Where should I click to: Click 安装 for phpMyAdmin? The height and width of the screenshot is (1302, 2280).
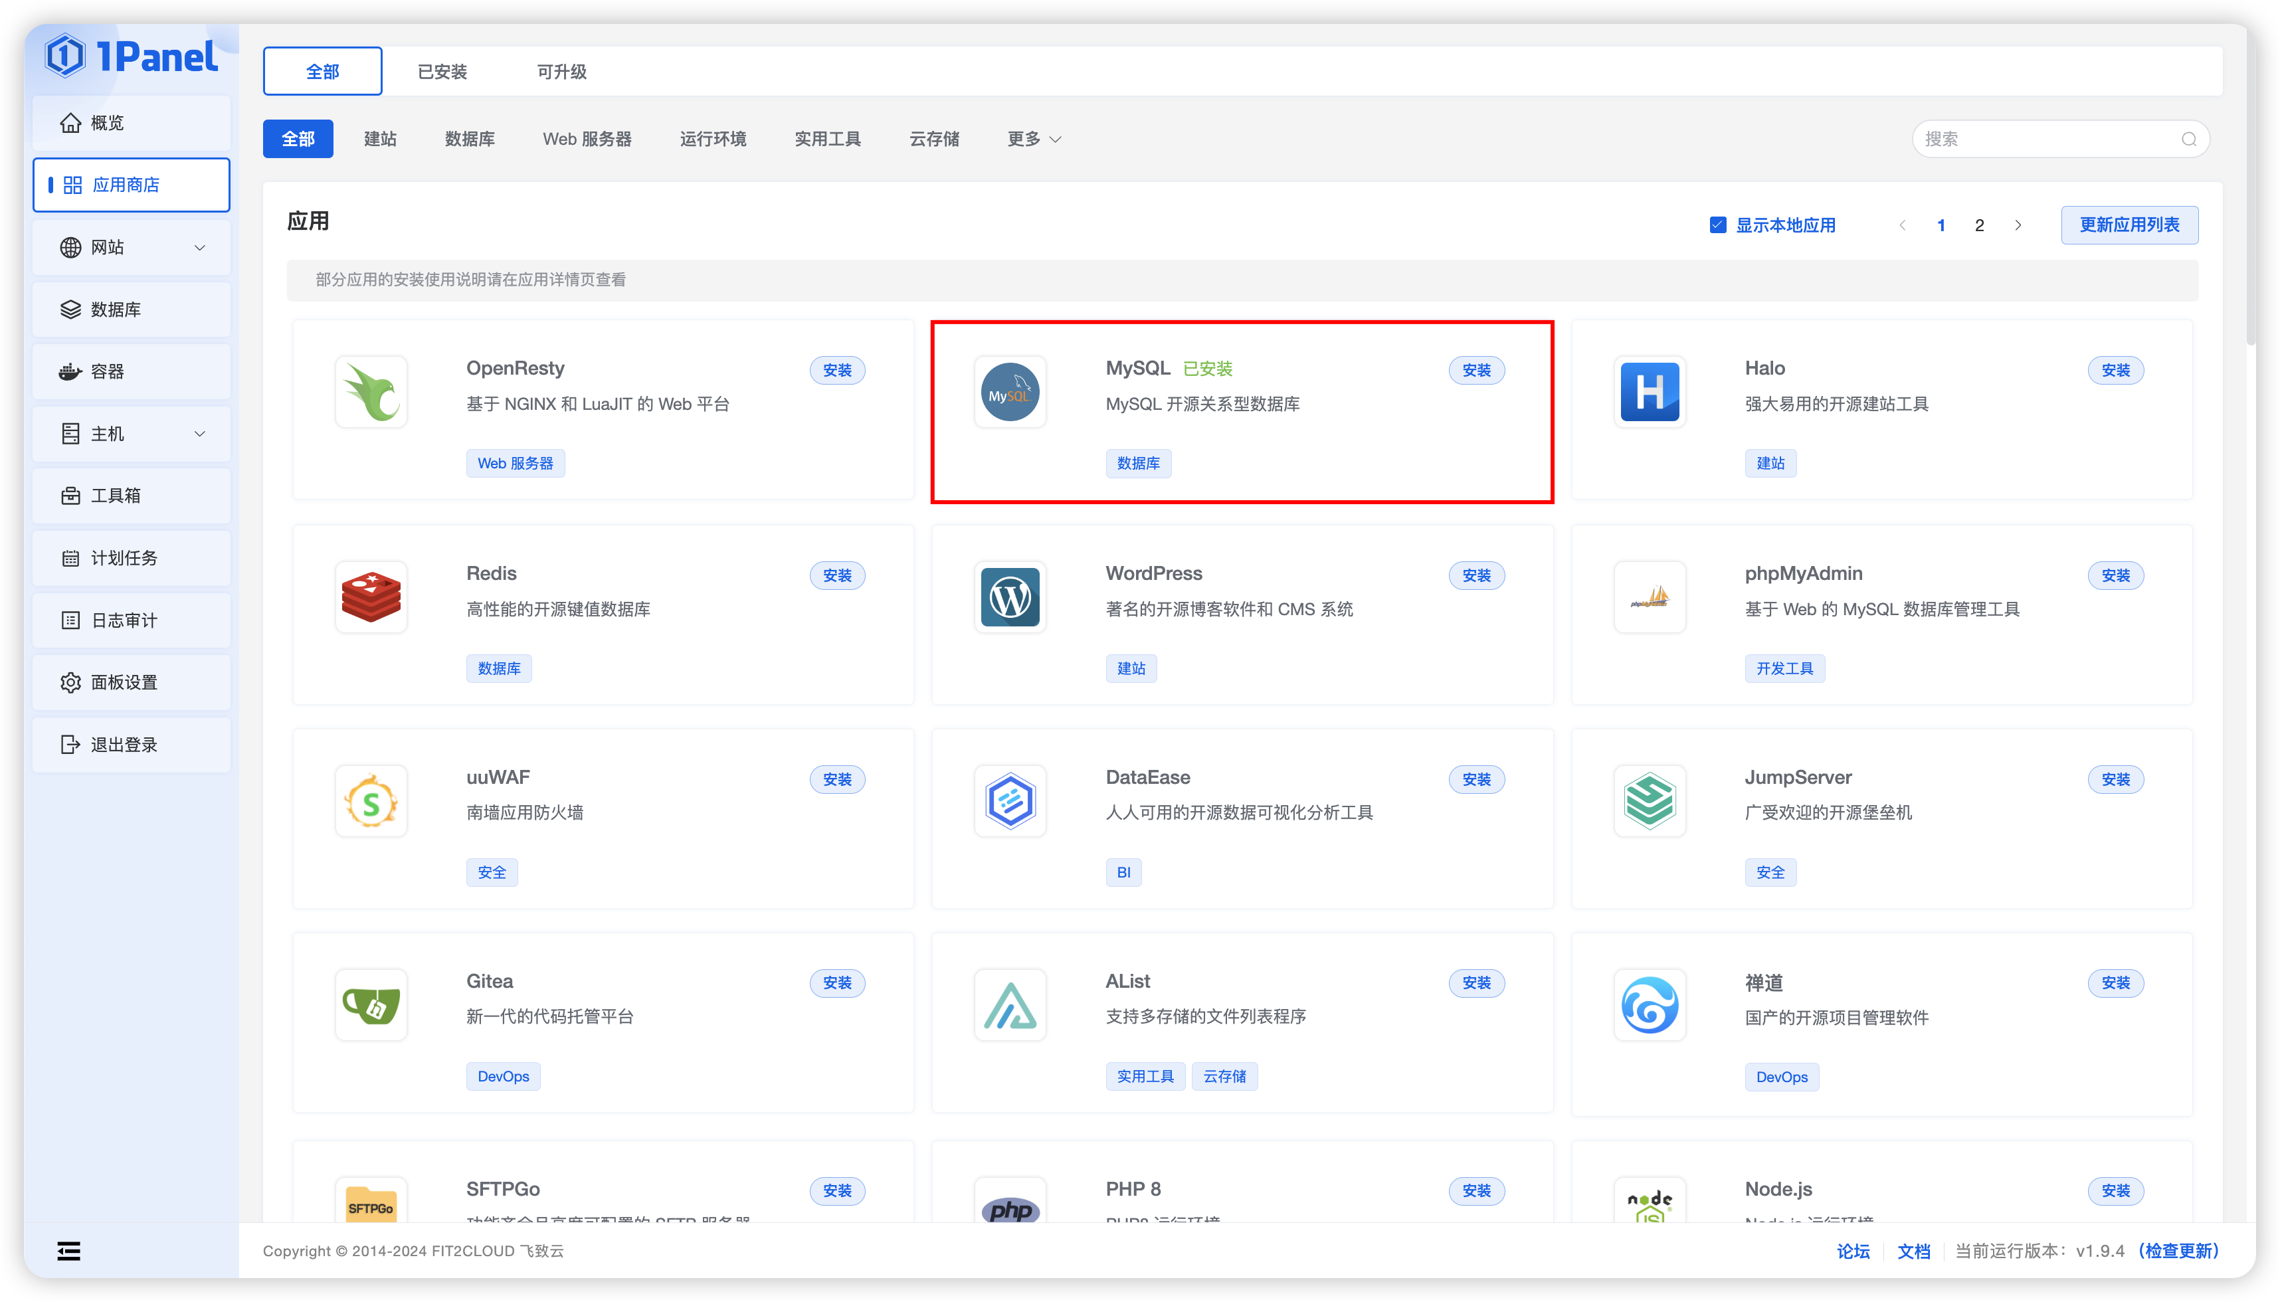pyautogui.click(x=2115, y=575)
